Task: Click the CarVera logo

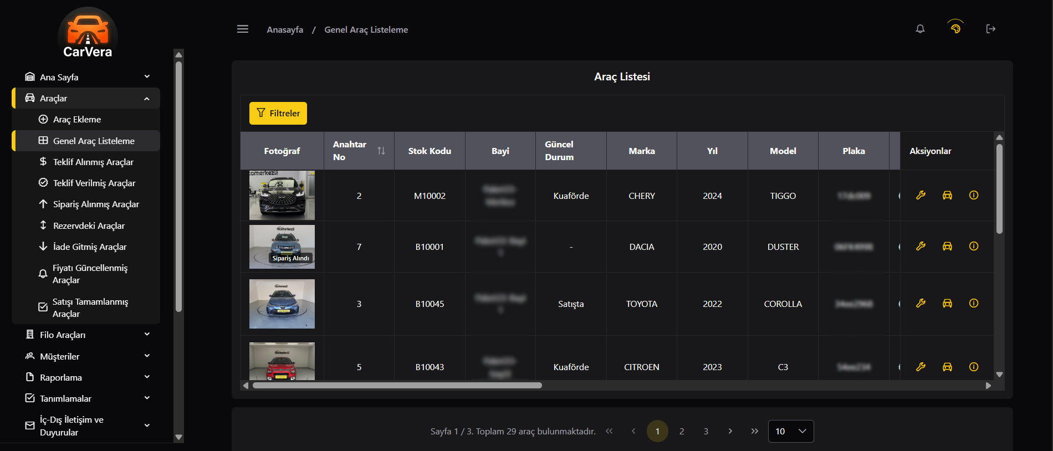Action: click(88, 33)
